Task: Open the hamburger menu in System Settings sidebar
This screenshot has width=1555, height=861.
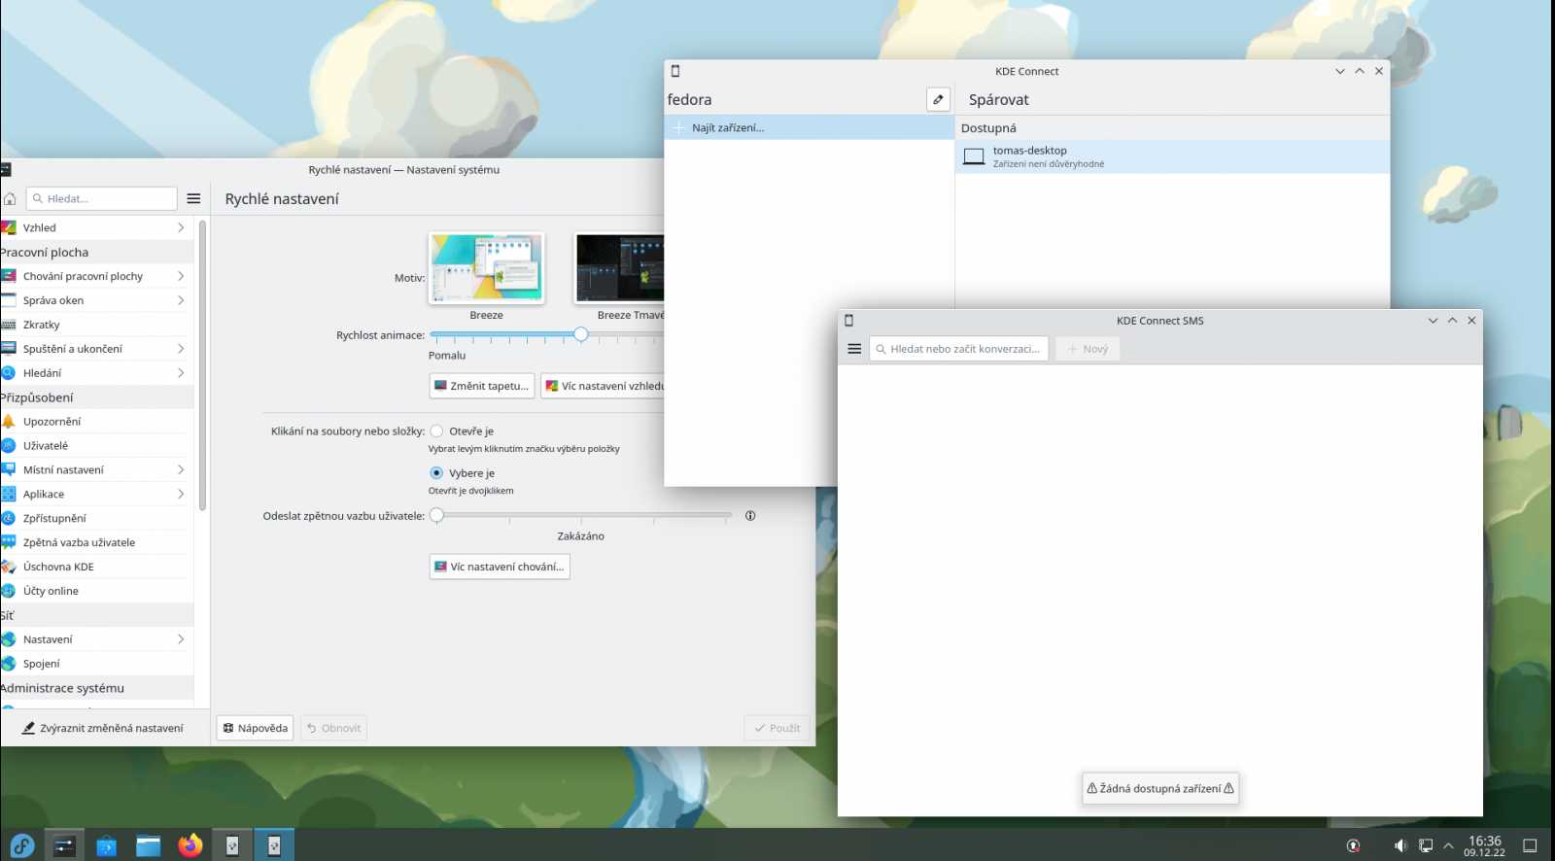Action: click(x=193, y=198)
